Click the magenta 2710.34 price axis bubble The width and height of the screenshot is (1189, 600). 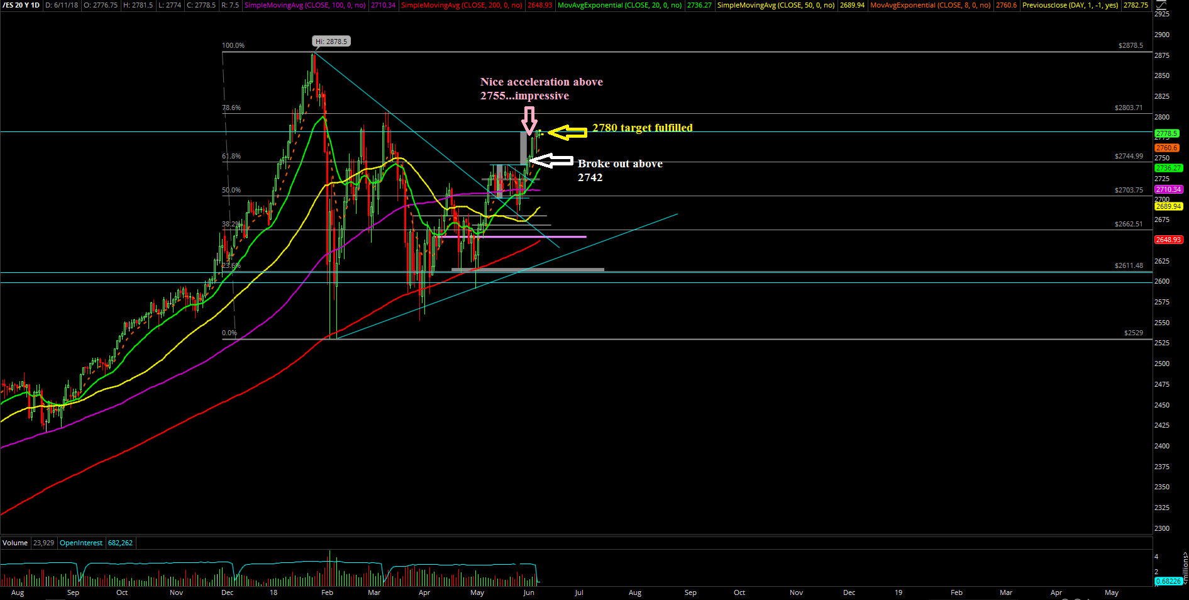click(x=1169, y=189)
